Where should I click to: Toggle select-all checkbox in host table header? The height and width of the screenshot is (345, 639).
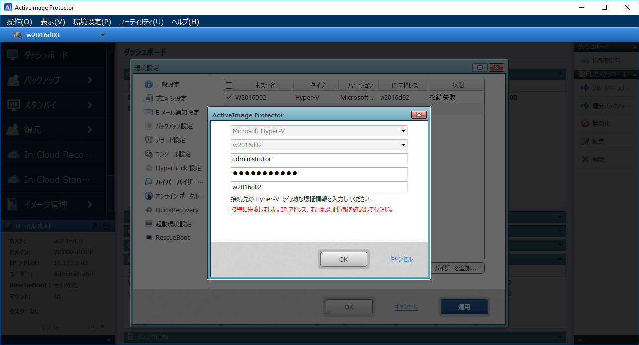click(229, 85)
